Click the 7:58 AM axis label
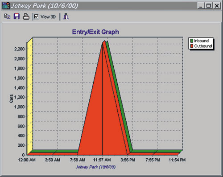Viewport: 223px width, 177px height. 78,160
